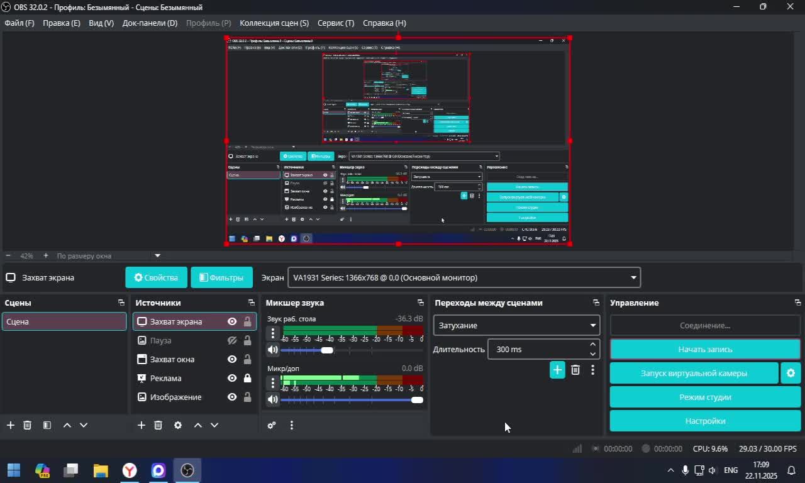Open the Коллекция сцен (S) menu
The image size is (805, 483).
click(274, 23)
